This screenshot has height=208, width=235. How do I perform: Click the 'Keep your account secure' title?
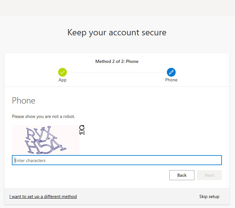click(117, 32)
